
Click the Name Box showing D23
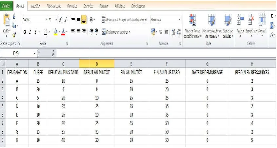click(x=16, y=53)
